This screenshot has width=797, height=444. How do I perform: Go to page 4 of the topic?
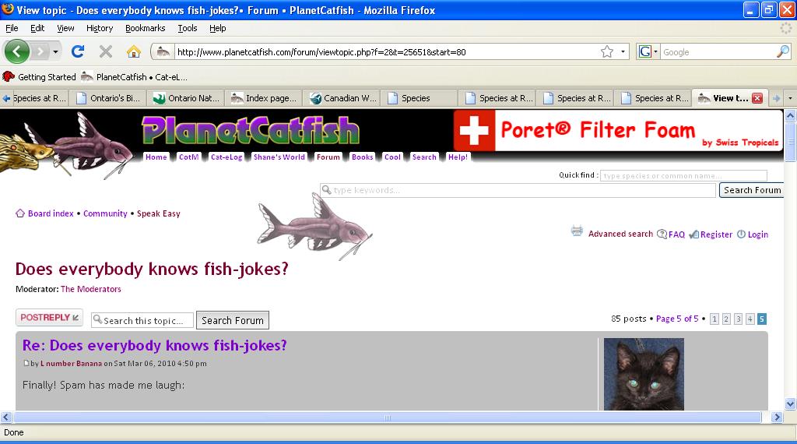tap(750, 319)
